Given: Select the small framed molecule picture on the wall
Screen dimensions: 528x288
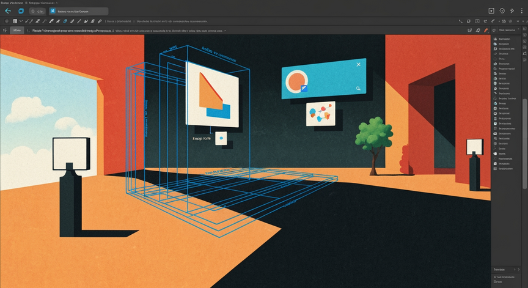Looking at the screenshot, I should [x=321, y=114].
